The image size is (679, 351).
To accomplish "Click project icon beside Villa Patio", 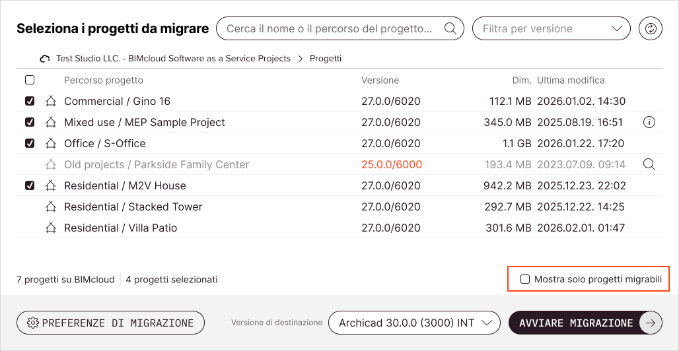I will pyautogui.click(x=51, y=228).
